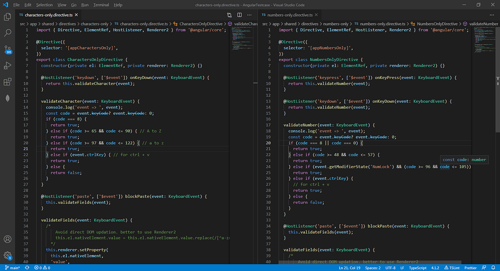Open the Search view
The height and width of the screenshot is (271, 500).
click(x=7, y=33)
